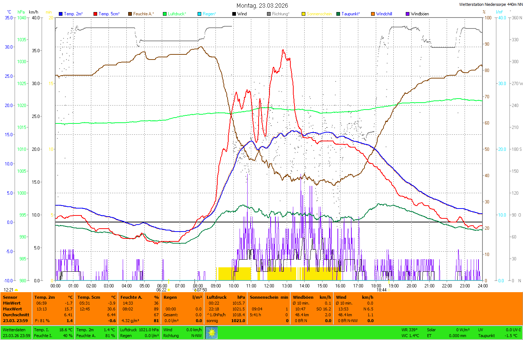Click the purple Windböen legend square

(x=408, y=14)
